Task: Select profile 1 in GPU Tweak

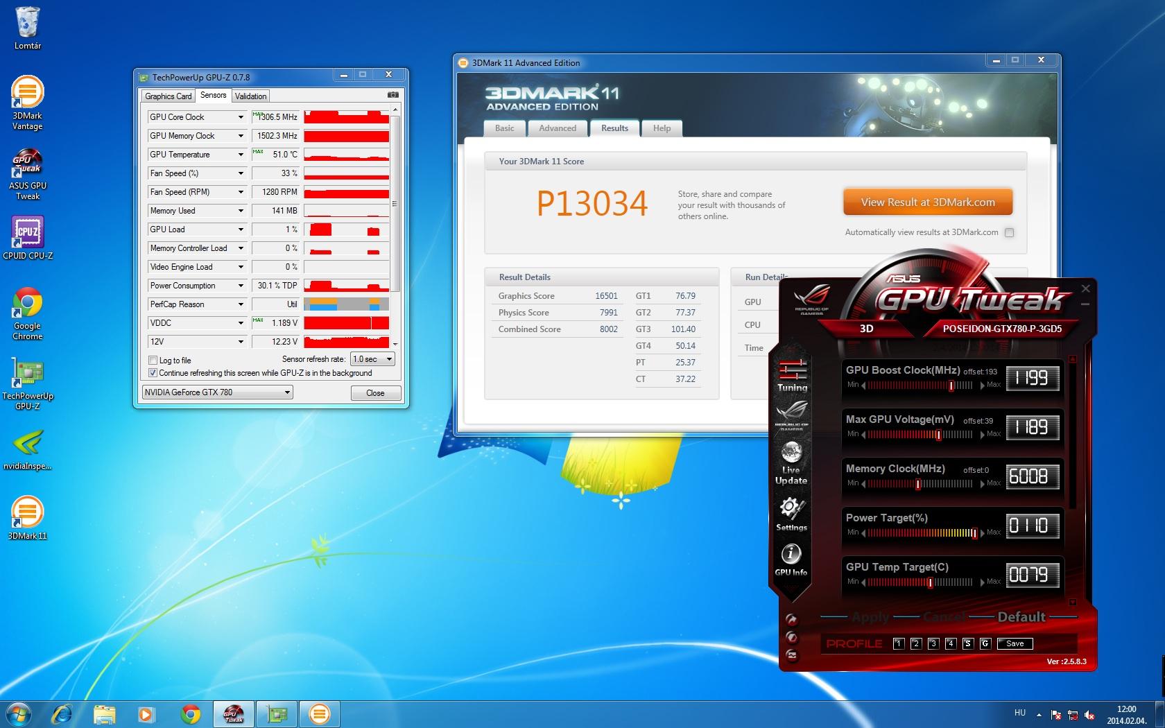Action: pyautogui.click(x=899, y=643)
